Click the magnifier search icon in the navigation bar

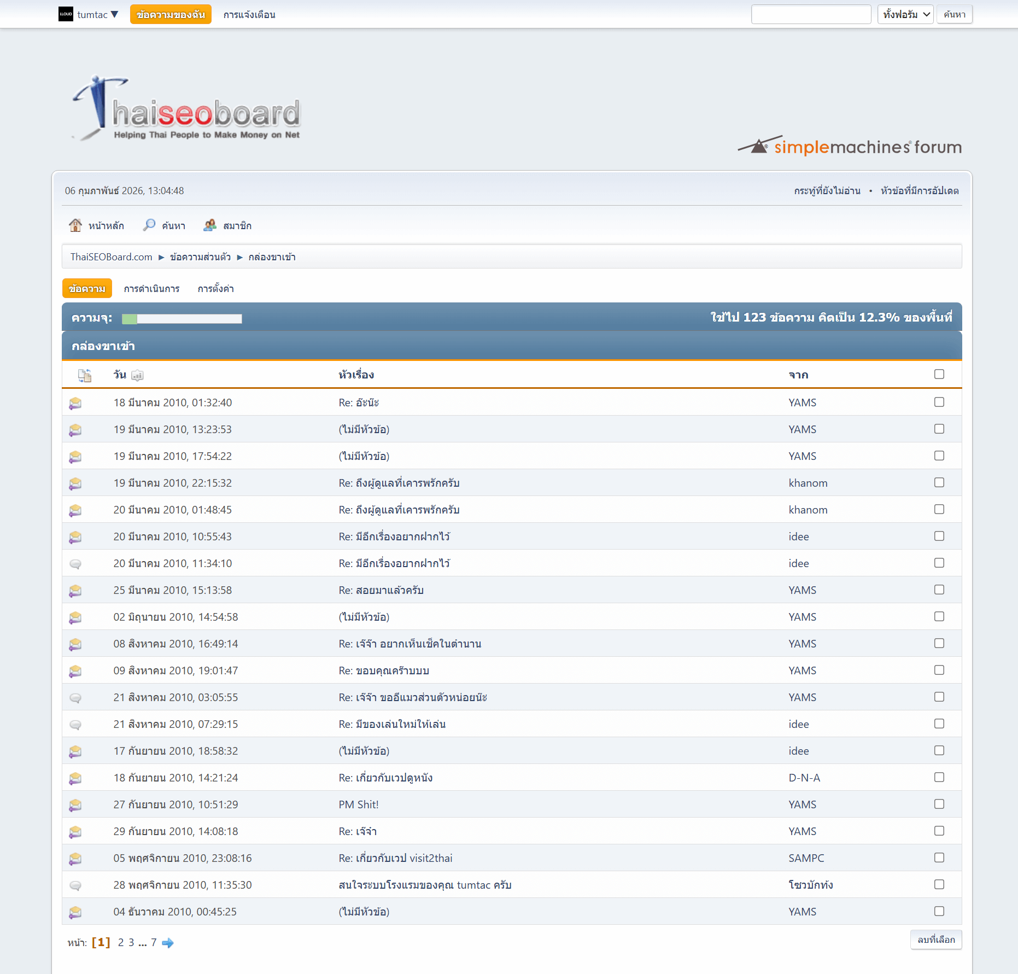(x=149, y=225)
